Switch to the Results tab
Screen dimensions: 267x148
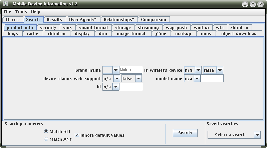point(54,20)
